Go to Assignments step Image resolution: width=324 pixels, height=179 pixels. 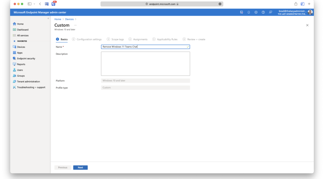138,39
